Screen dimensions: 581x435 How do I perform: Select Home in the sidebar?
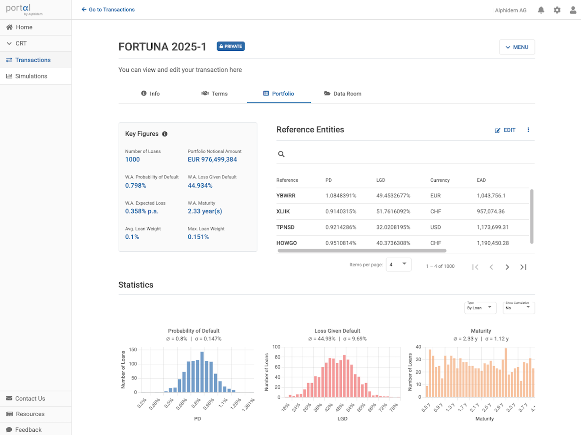(x=23, y=27)
